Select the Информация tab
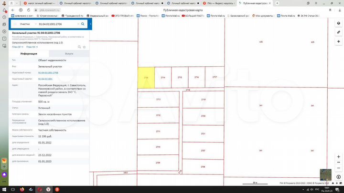Image resolution: width=344 pixels, height=193 pixels. click(28, 54)
